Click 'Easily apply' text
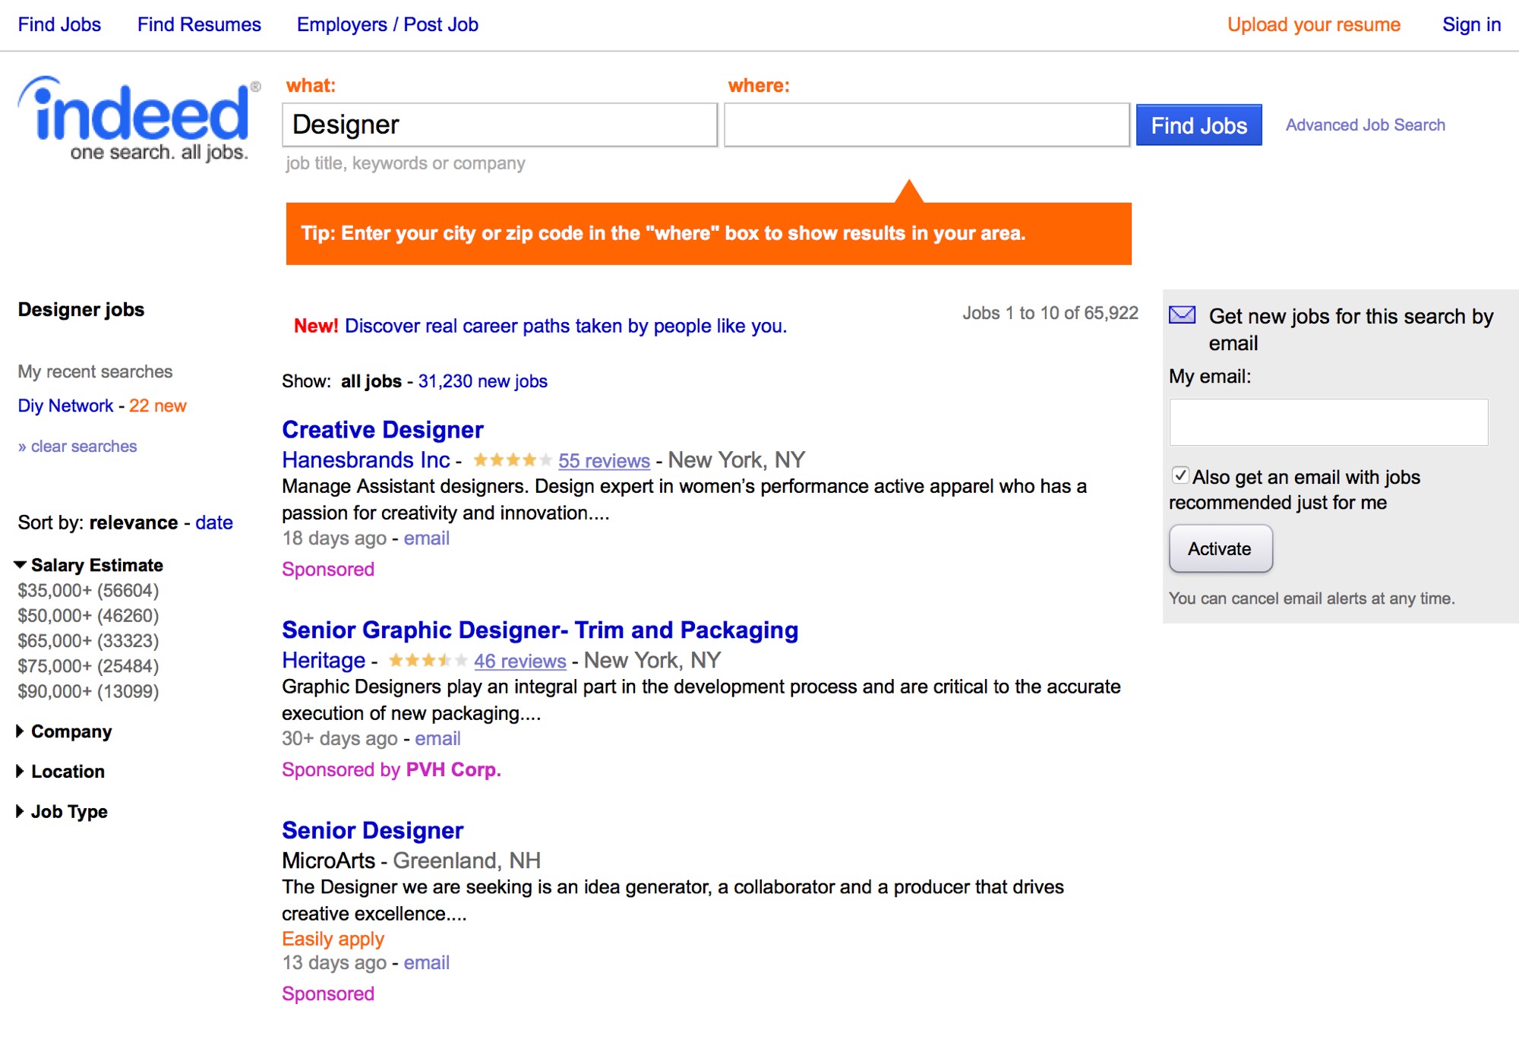Viewport: 1519px width, 1039px height. (x=333, y=940)
